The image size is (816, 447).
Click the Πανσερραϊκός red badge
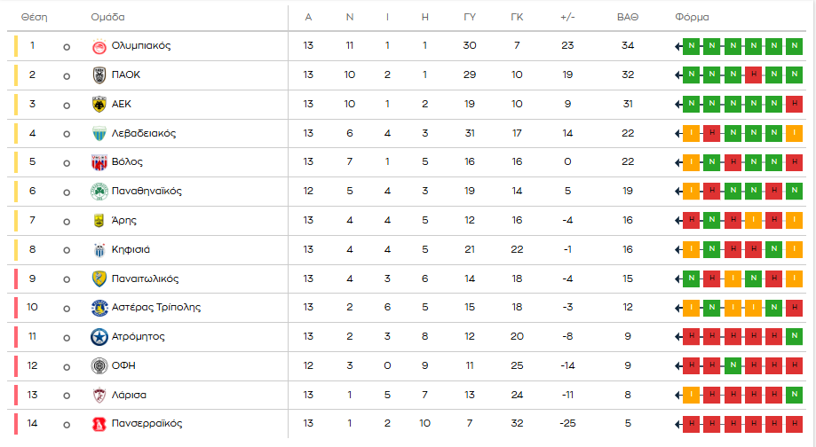pos(99,424)
